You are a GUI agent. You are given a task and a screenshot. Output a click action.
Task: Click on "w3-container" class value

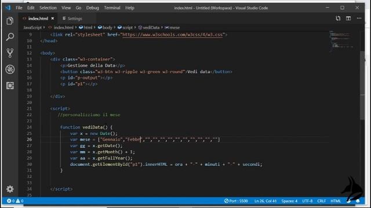tap(95, 59)
